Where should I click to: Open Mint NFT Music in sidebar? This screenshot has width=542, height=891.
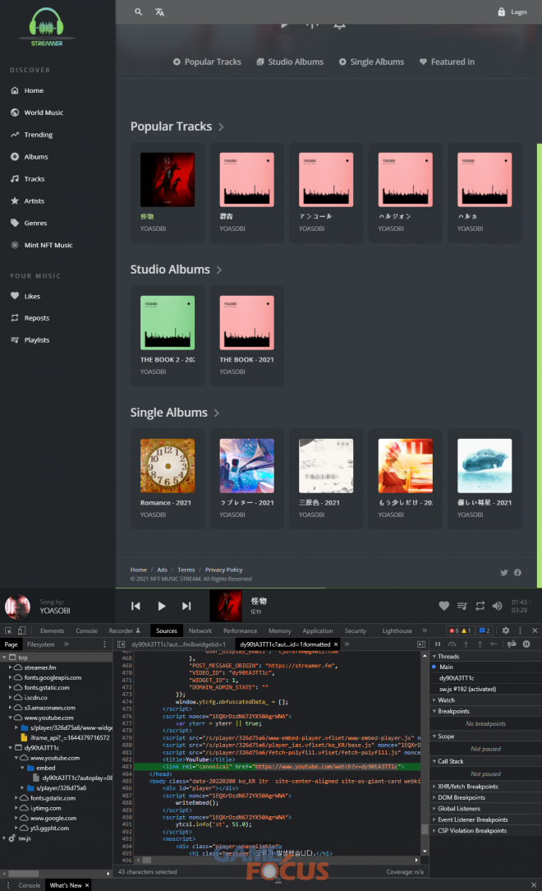[41, 246]
